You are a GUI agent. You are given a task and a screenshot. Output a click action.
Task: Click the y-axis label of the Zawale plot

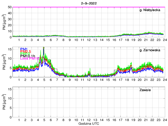pyautogui.click(x=4, y=102)
